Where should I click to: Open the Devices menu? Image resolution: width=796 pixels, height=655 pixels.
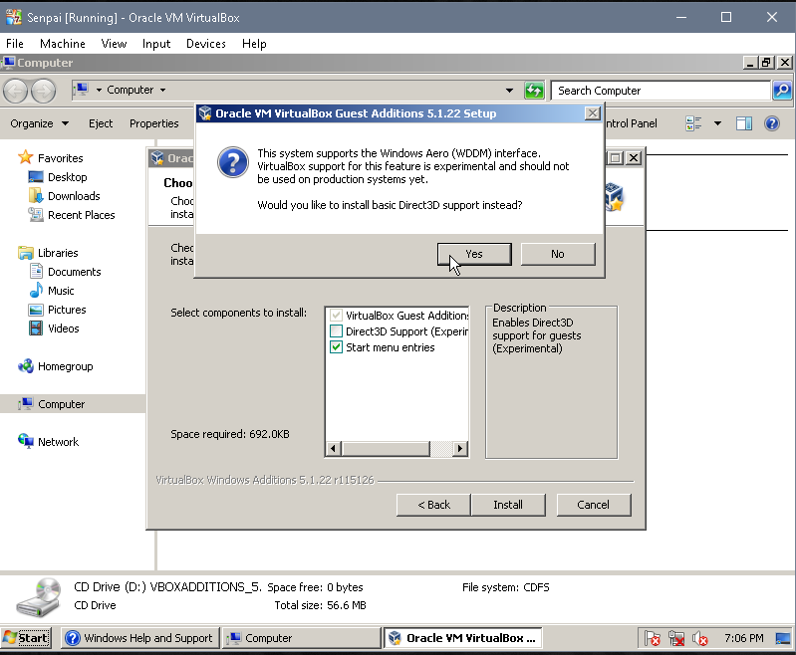point(205,44)
